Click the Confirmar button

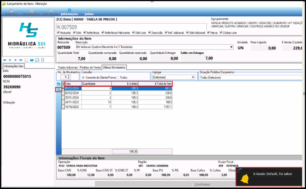click(200, 184)
